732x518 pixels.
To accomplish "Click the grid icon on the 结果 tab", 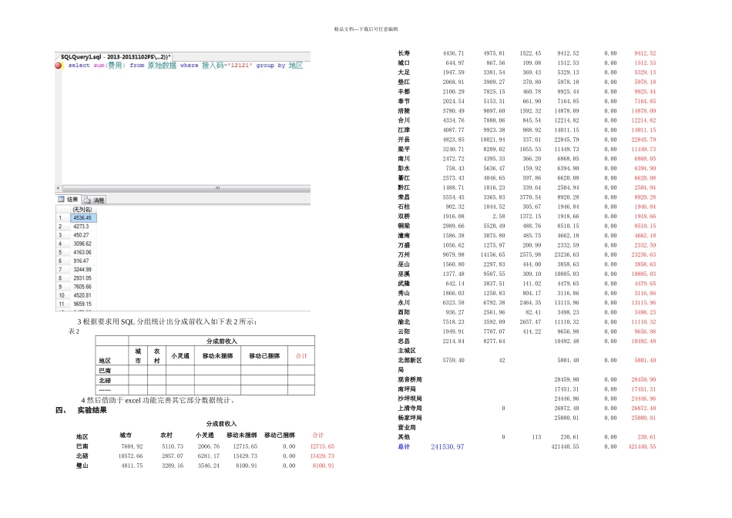I will (x=62, y=199).
